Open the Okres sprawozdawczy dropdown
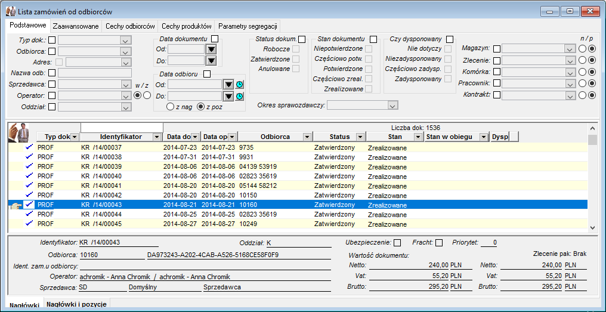606x312 pixels. point(392,106)
